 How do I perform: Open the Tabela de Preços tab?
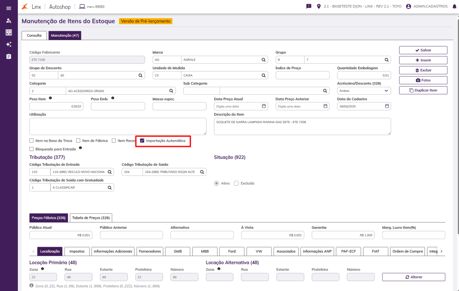91,218
